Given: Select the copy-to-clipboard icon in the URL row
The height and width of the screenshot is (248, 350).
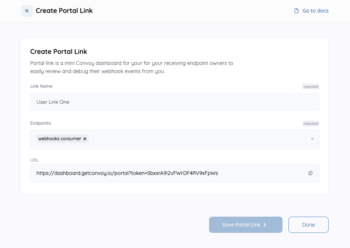Looking at the screenshot, I should pos(310,173).
